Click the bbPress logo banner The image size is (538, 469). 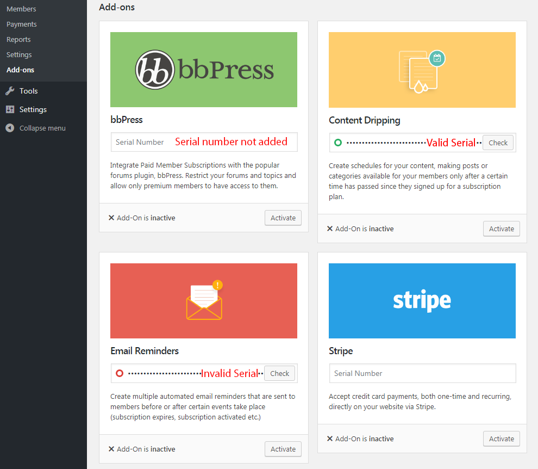tap(204, 70)
